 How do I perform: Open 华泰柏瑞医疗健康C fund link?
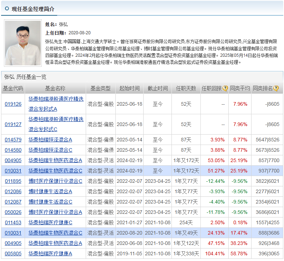(50, 222)
